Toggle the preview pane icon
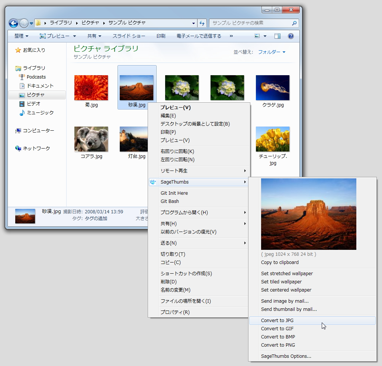Viewport: 382px width, 366px height. pos(276,36)
